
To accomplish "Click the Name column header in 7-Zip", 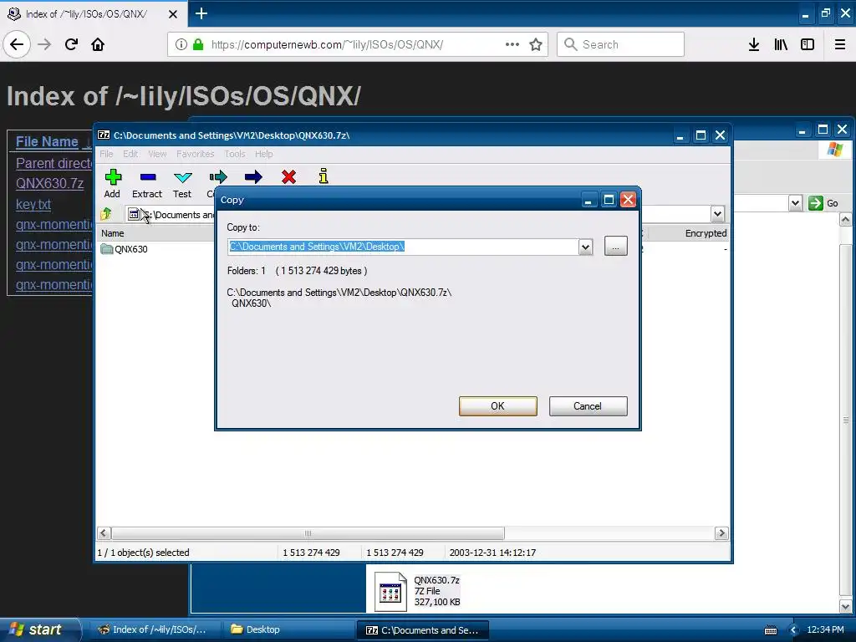I will pyautogui.click(x=113, y=233).
